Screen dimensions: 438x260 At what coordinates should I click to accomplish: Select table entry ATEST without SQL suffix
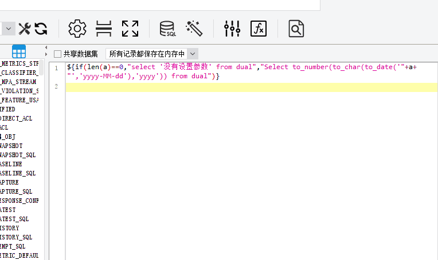pos(8,210)
